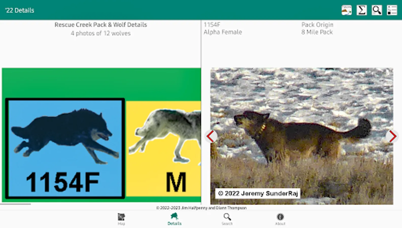
Task: Click the Pack Origin 8 Mile Pack text
Action: pyautogui.click(x=317, y=28)
